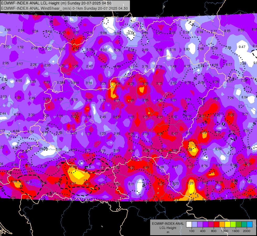
Task: Click the WindShear 0-1km header line
Action: [x=64, y=8]
